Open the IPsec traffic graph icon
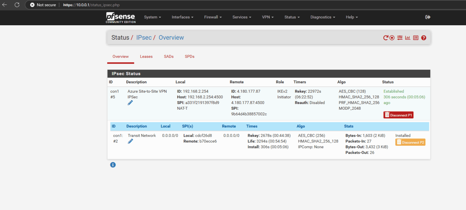466x210 pixels. (408, 38)
